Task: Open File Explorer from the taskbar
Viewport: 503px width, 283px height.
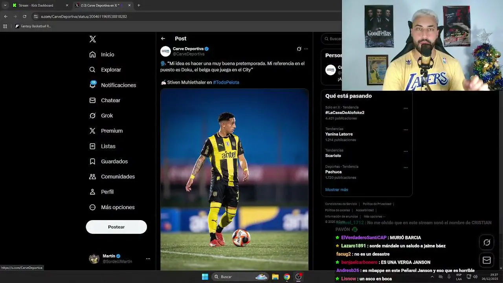Action: pyautogui.click(x=275, y=277)
